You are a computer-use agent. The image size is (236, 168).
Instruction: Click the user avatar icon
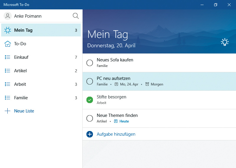tap(8, 16)
